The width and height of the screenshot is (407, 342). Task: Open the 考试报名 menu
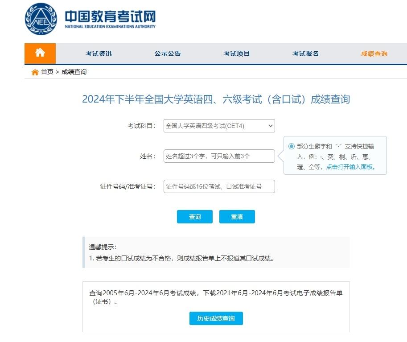(305, 53)
